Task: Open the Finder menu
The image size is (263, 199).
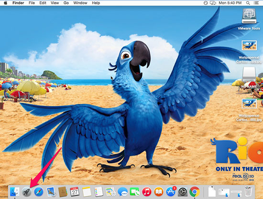Action: 18,3
